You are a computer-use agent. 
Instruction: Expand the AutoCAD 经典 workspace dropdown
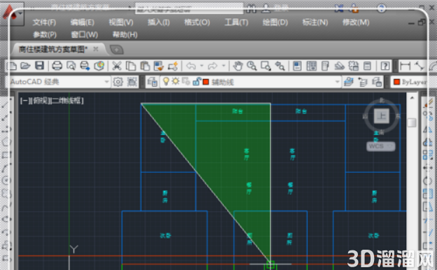click(x=106, y=82)
